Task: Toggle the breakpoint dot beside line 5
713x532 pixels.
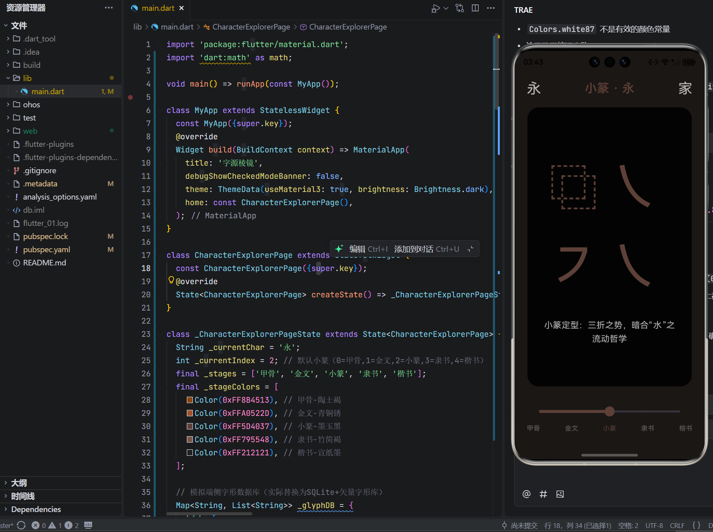Action: tap(130, 97)
